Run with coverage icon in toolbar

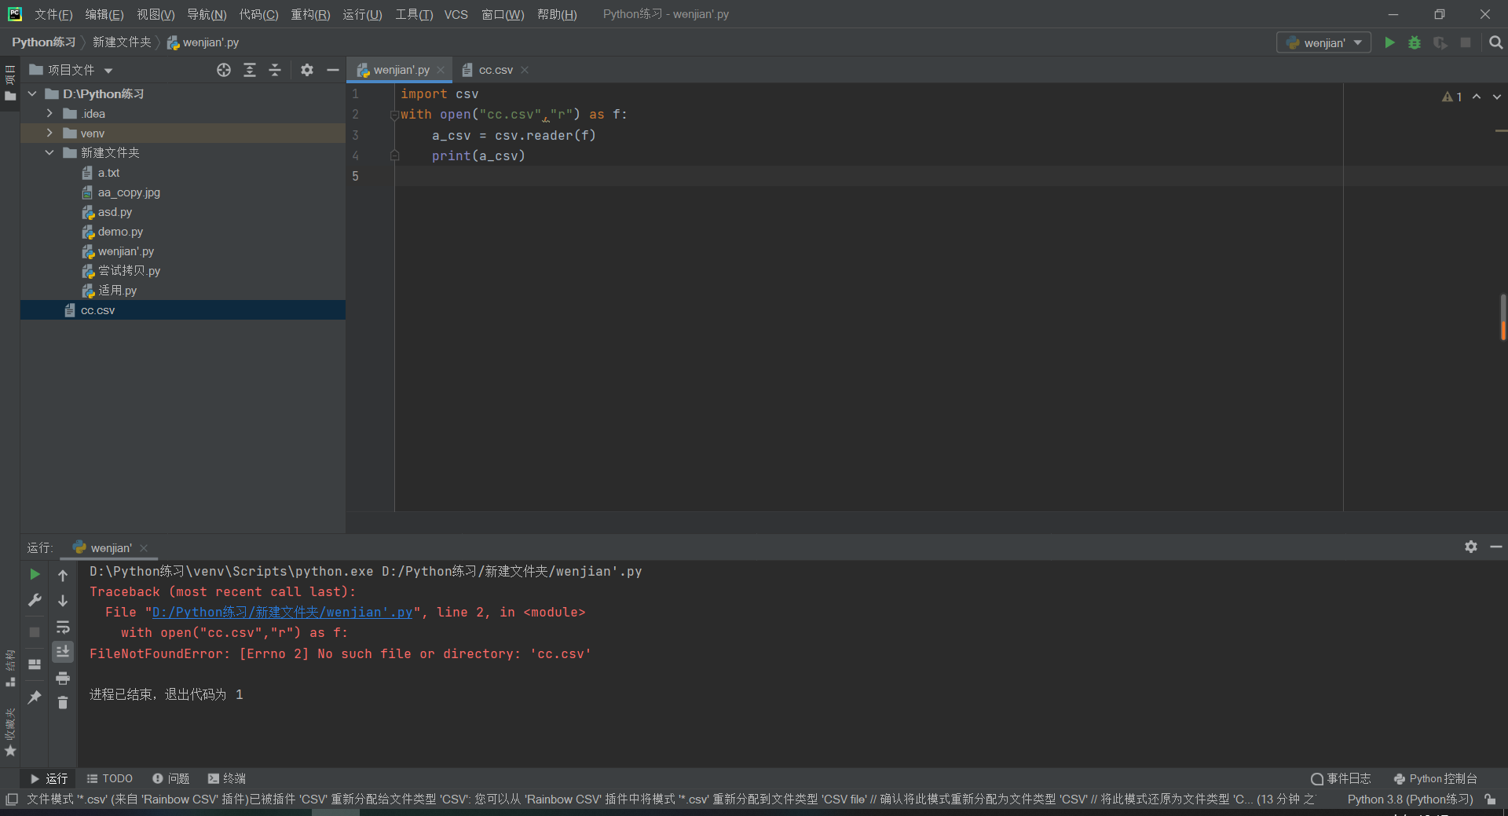1440,42
